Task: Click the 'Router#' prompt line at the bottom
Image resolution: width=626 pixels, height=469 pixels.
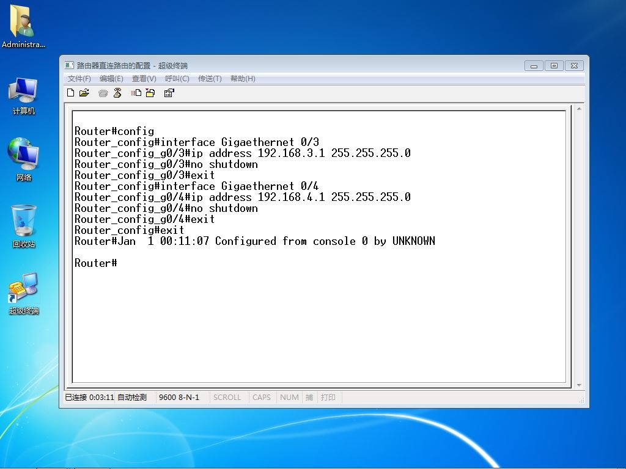Action: pyautogui.click(x=96, y=263)
